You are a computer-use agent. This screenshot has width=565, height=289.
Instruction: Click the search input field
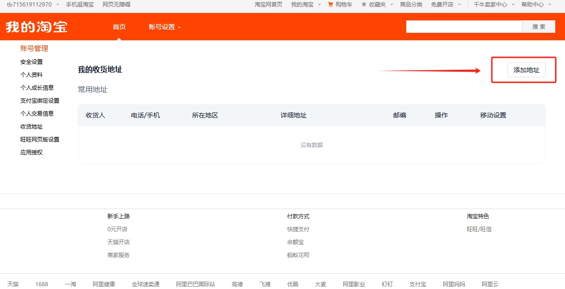(x=464, y=27)
